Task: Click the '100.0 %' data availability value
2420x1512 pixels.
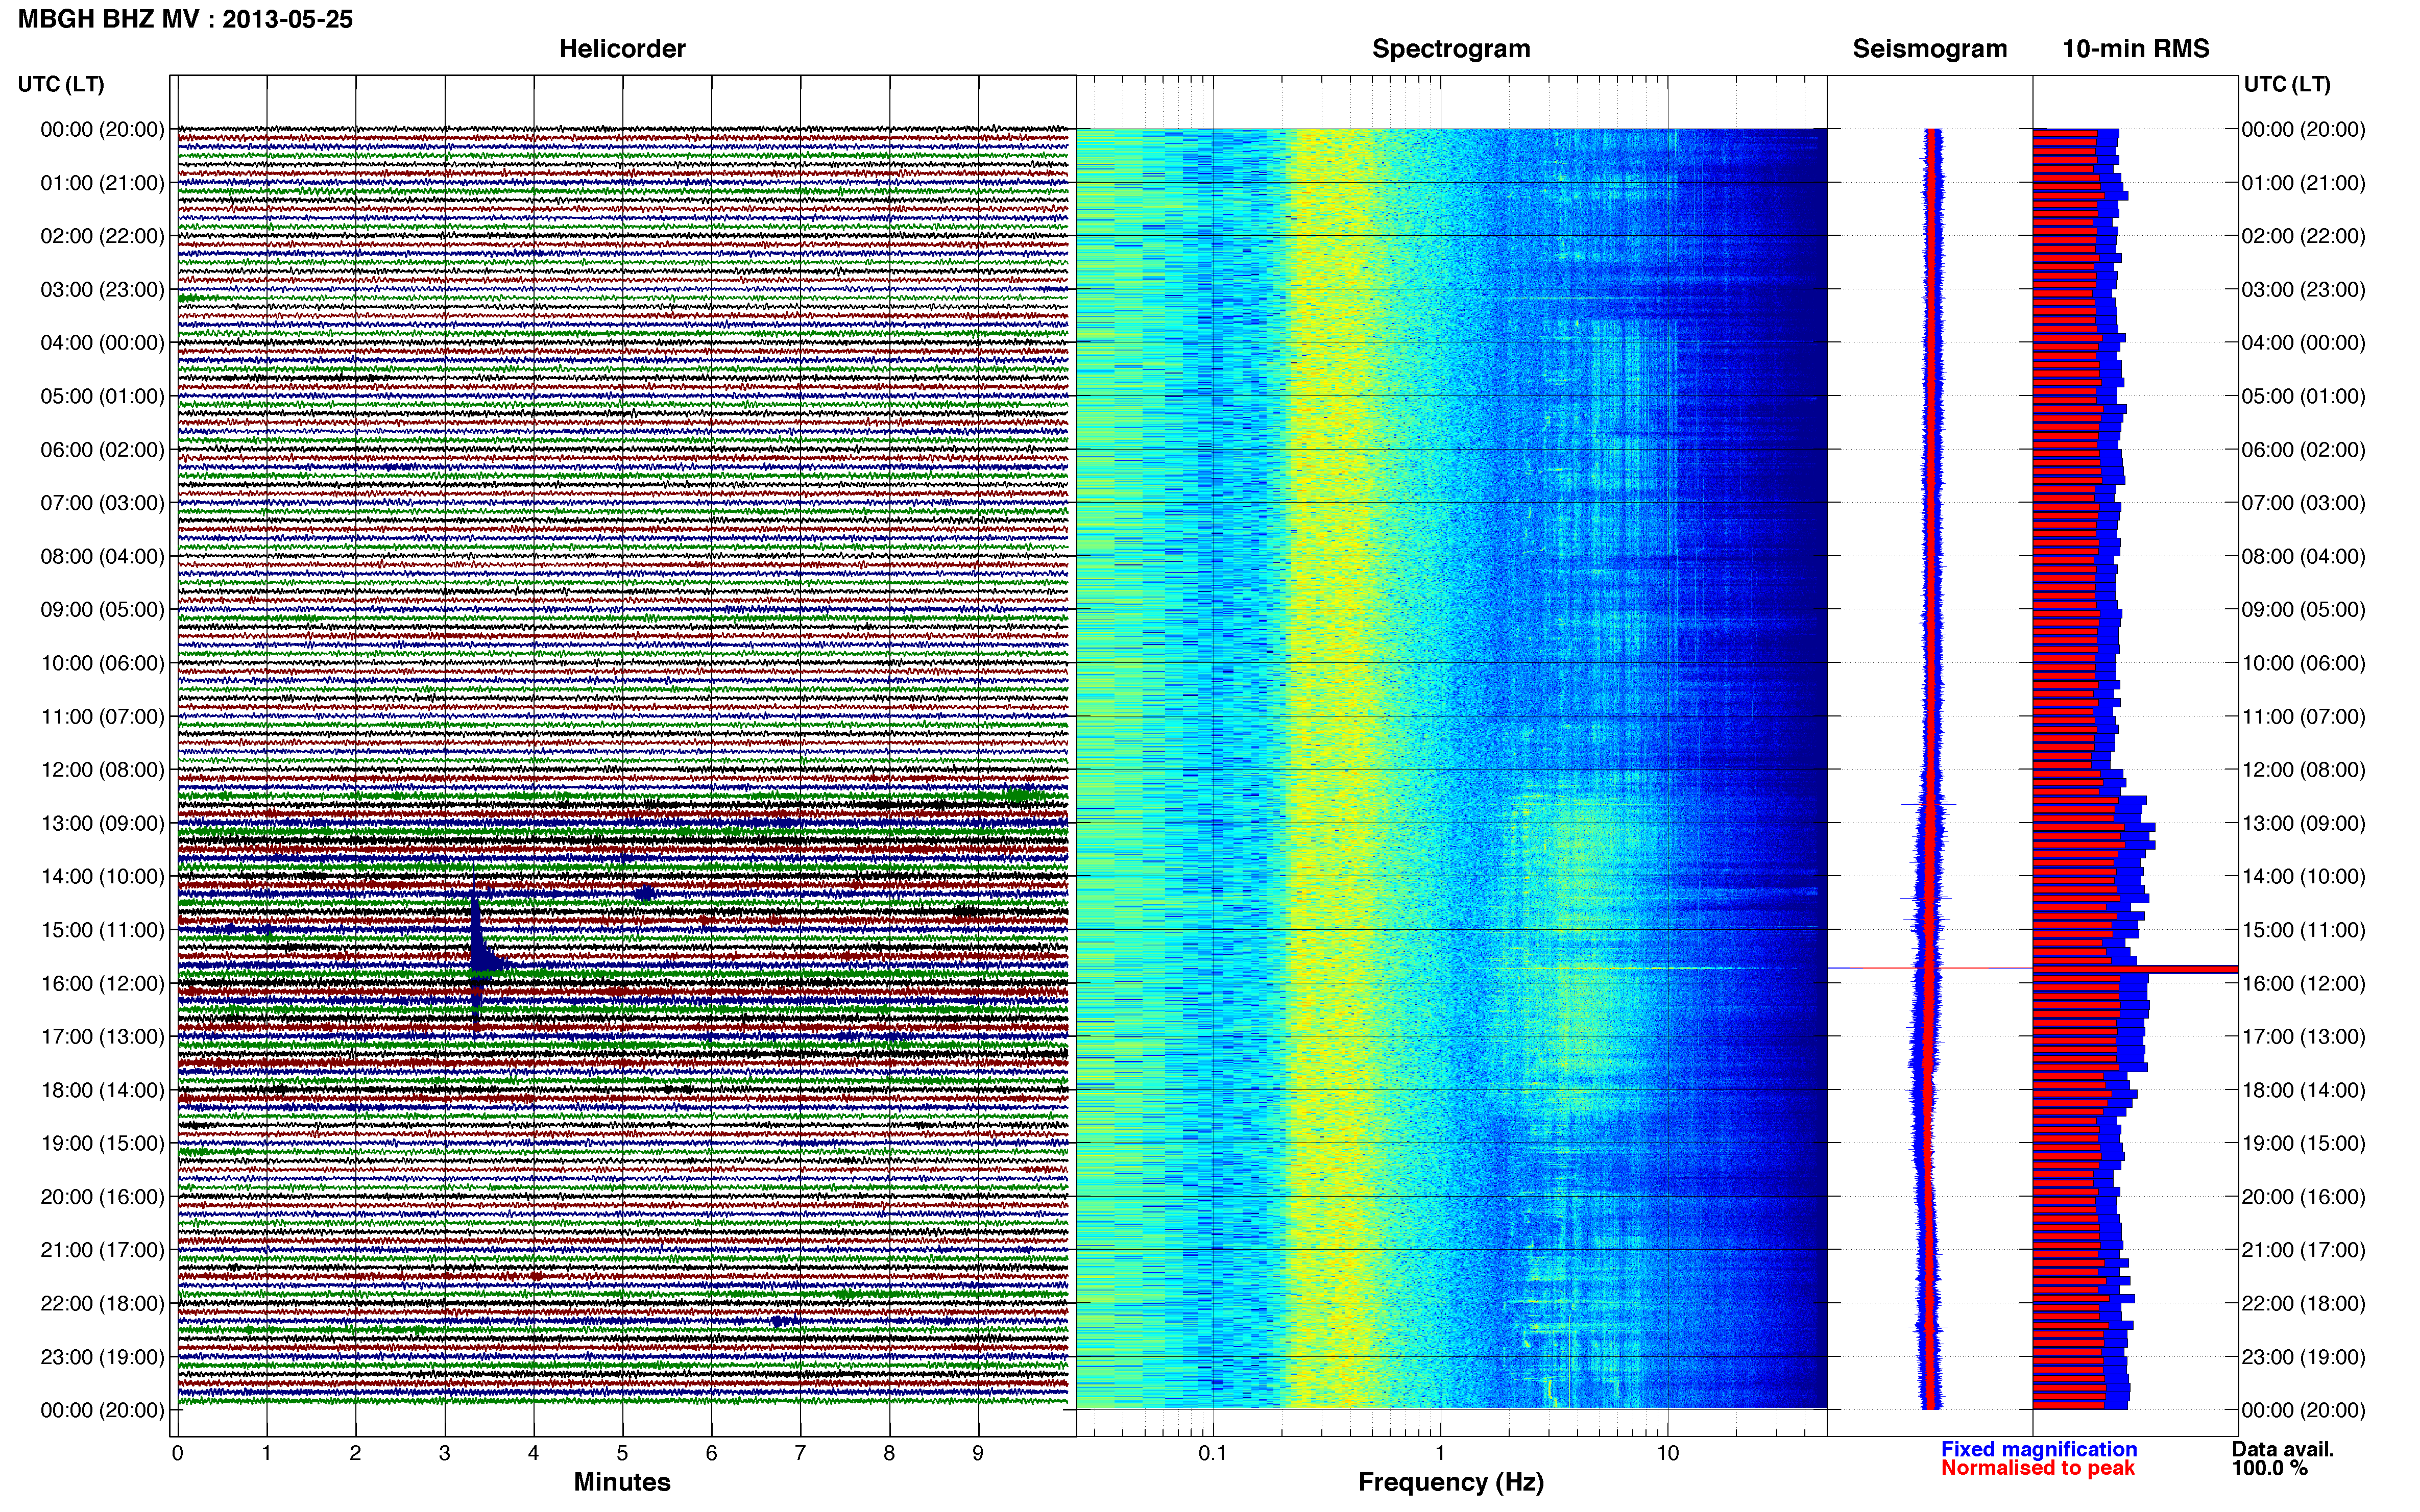Action: point(2269,1468)
